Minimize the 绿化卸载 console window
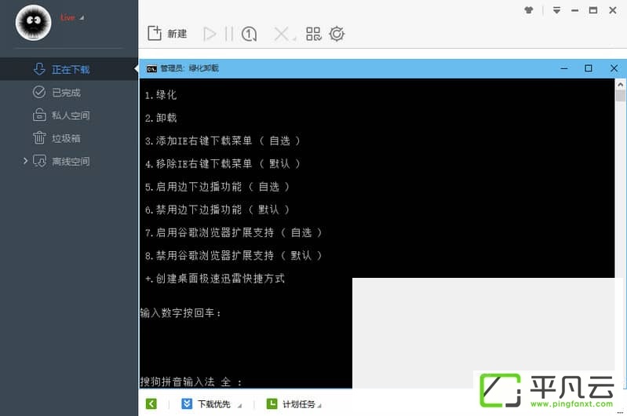 coord(564,68)
